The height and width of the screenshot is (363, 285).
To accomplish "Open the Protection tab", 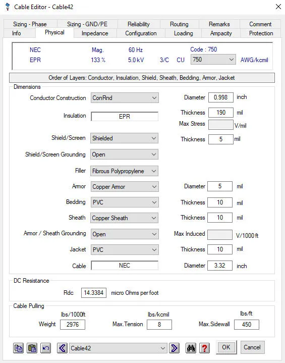I will 261,33.
